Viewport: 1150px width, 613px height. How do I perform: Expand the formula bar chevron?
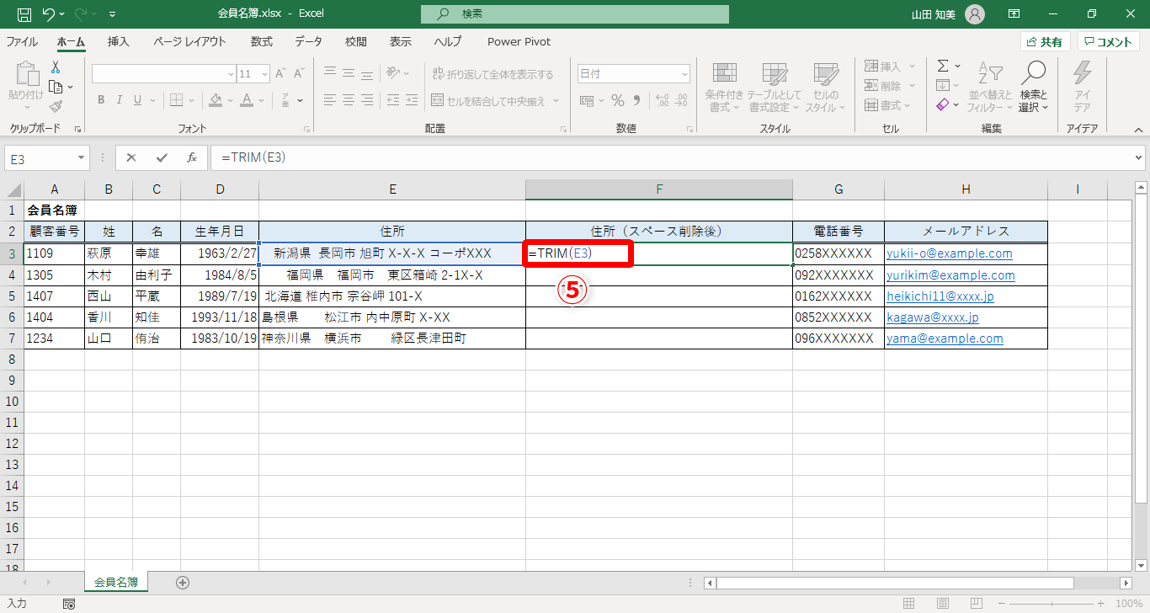click(1139, 157)
